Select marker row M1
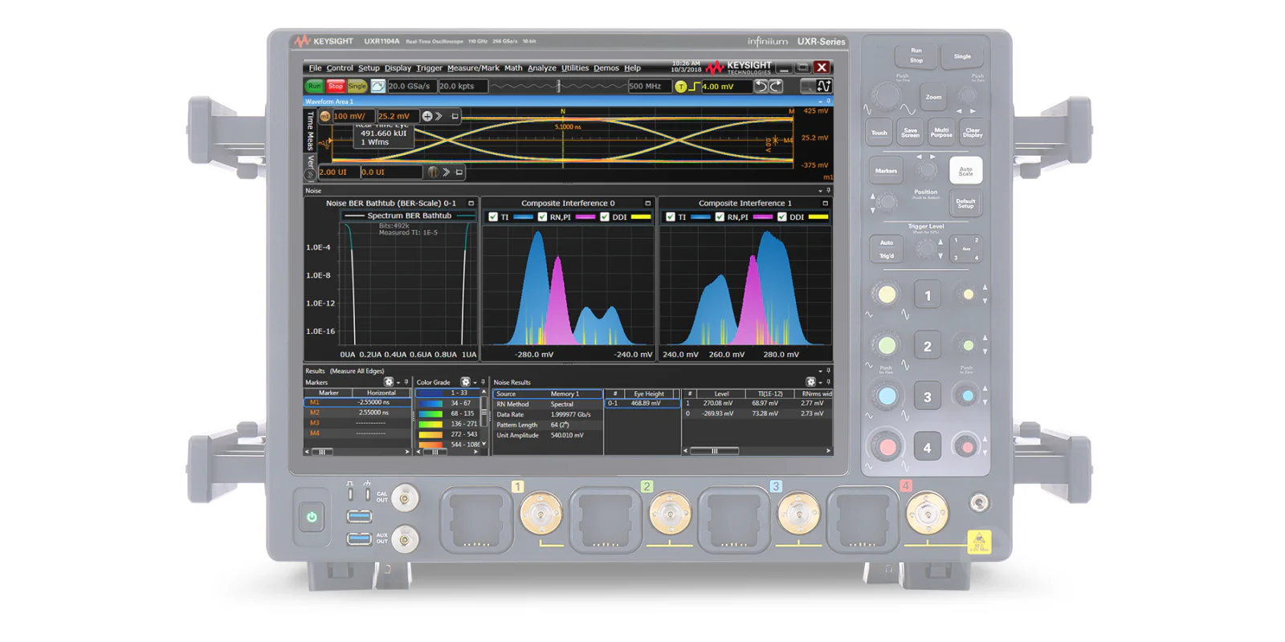Screen dimensions: 1285x642 [357, 402]
